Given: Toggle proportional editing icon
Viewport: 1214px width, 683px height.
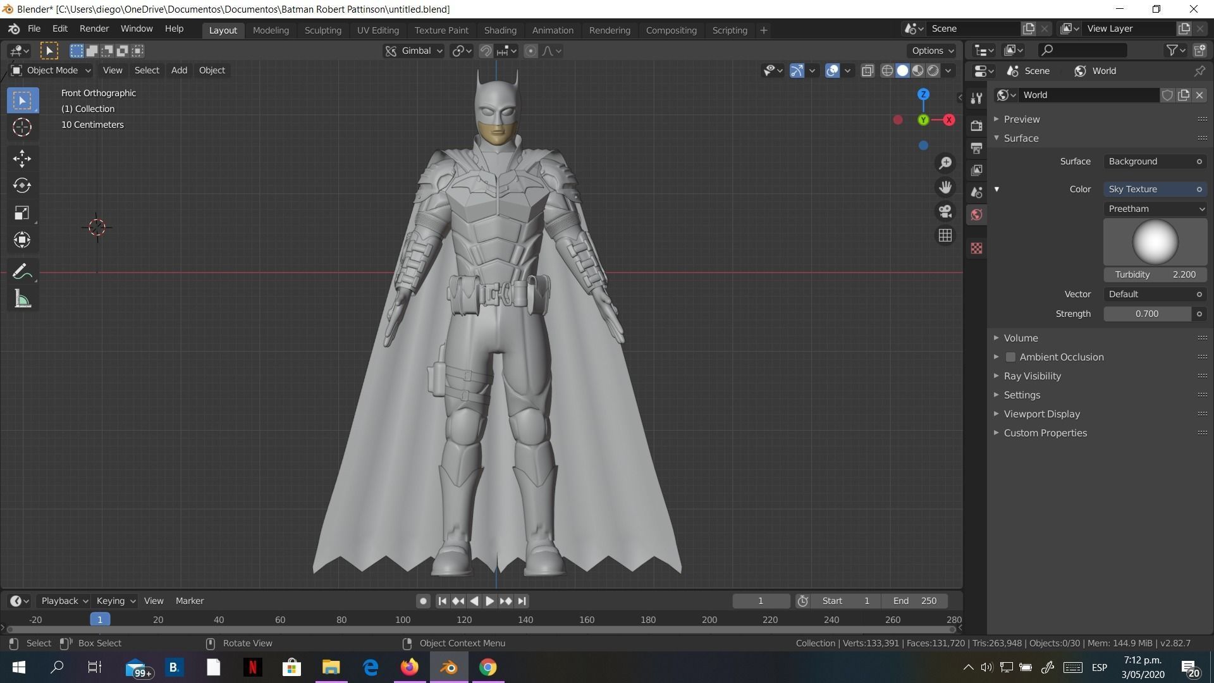Looking at the screenshot, I should click(531, 51).
